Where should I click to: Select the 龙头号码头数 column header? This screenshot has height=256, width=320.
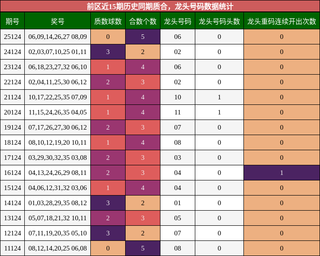click(x=220, y=21)
